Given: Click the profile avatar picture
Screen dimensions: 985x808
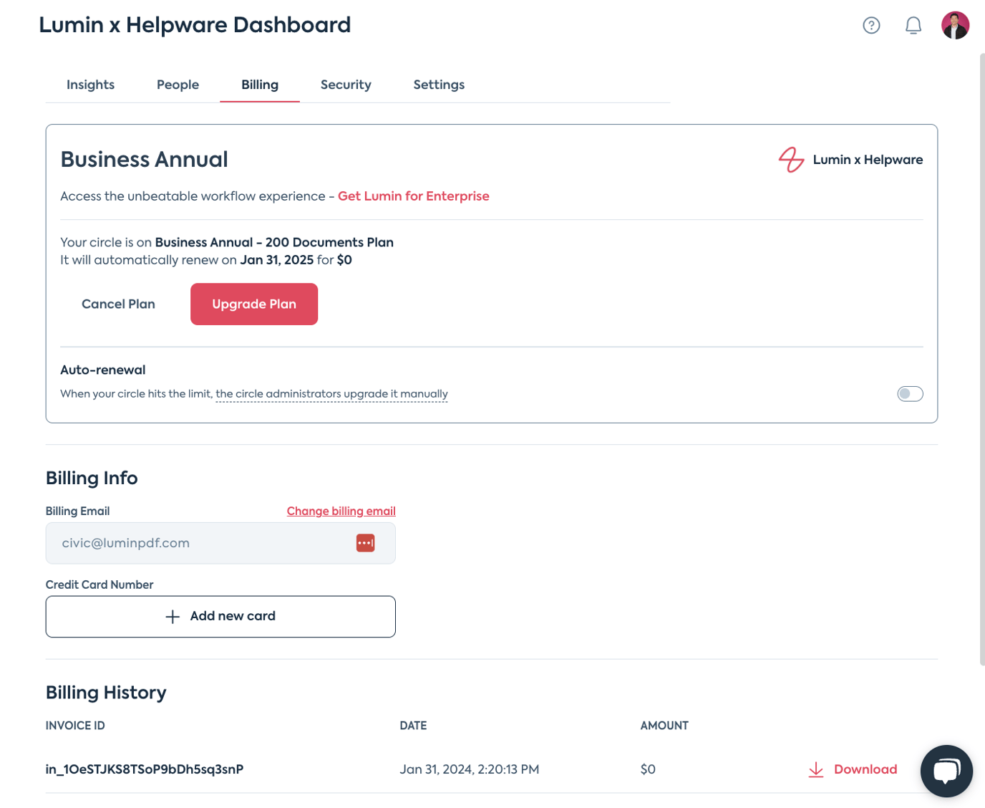Looking at the screenshot, I should point(956,25).
